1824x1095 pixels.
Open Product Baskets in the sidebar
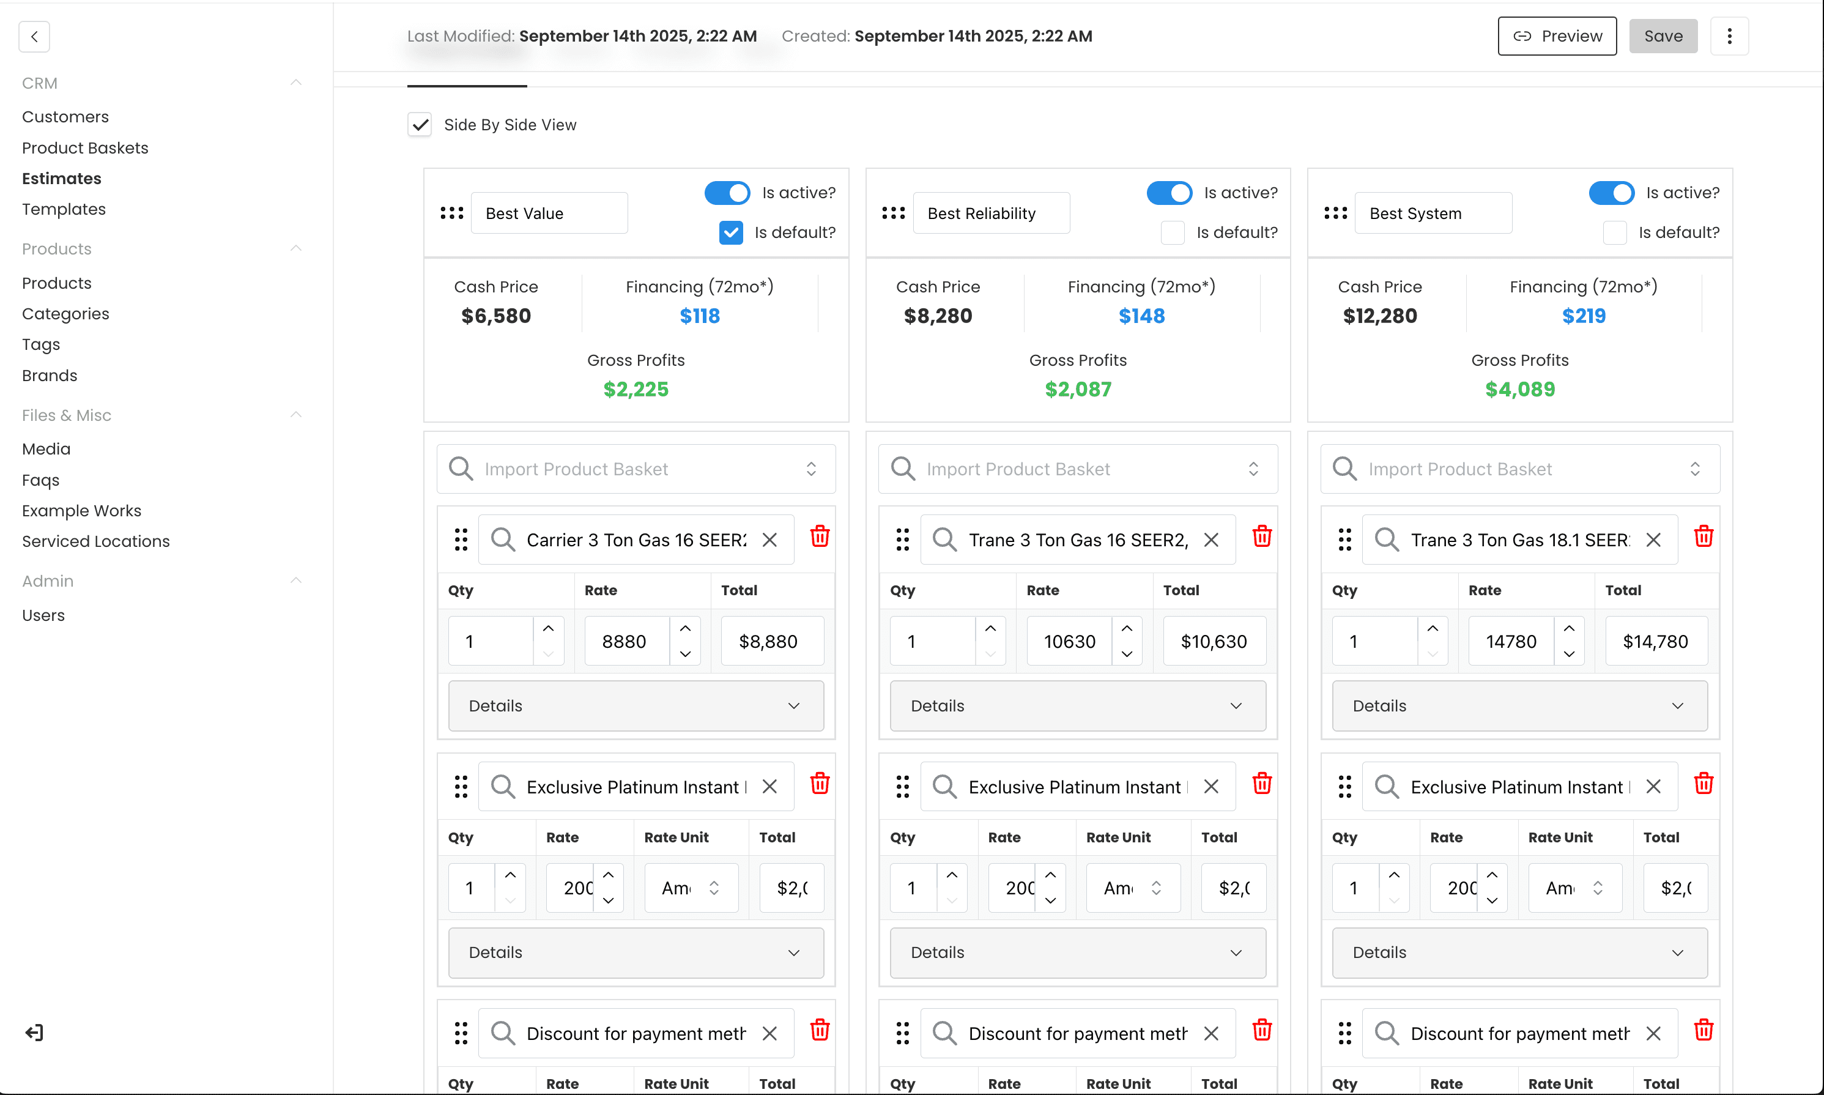tap(85, 147)
